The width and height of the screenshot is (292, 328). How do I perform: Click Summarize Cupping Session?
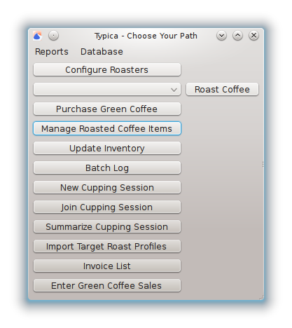pyautogui.click(x=107, y=226)
